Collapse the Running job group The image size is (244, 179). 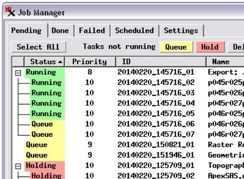[x=18, y=73]
